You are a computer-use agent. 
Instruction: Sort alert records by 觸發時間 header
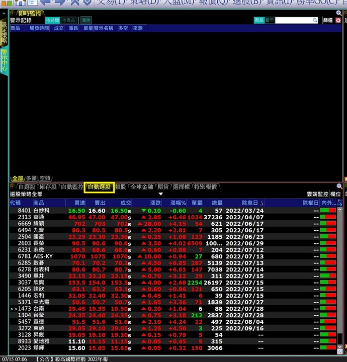(37, 28)
